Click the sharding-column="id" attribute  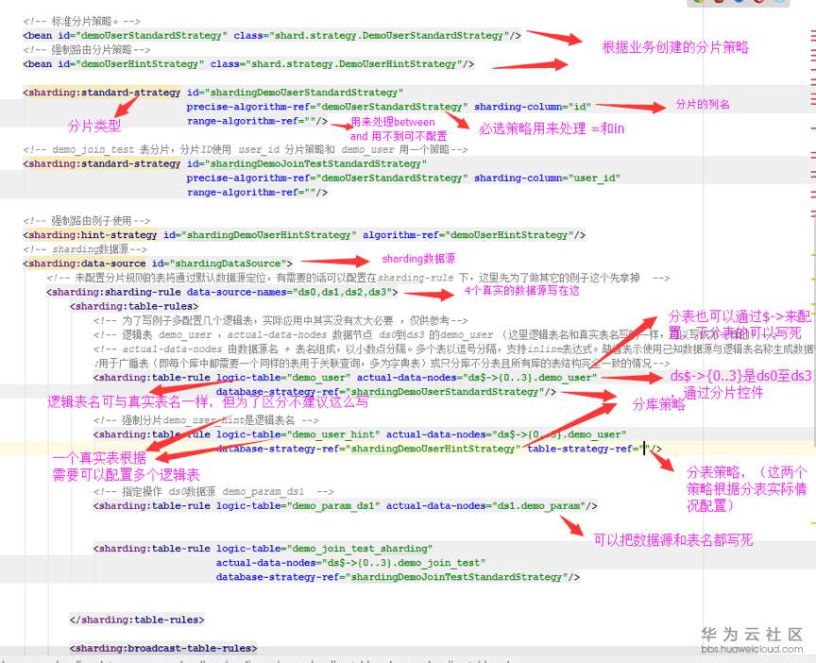click(533, 107)
